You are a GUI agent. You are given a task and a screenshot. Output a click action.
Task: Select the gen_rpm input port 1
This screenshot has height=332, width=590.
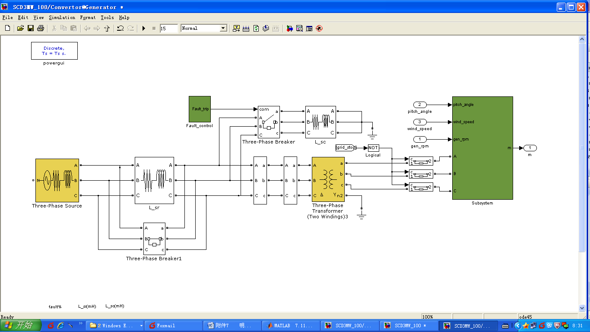click(419, 139)
